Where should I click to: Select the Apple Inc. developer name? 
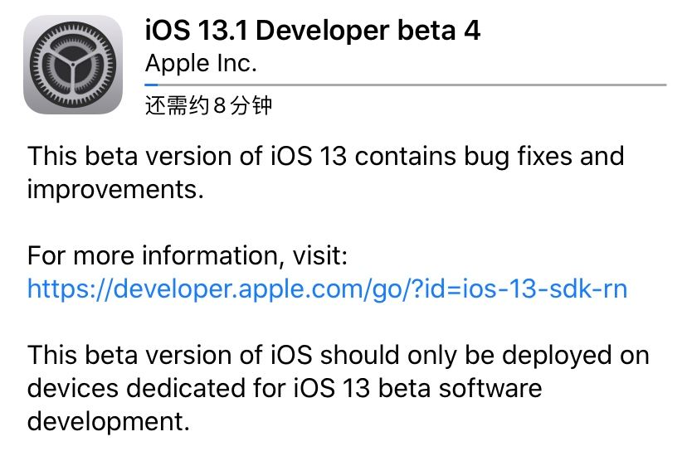pos(201,63)
